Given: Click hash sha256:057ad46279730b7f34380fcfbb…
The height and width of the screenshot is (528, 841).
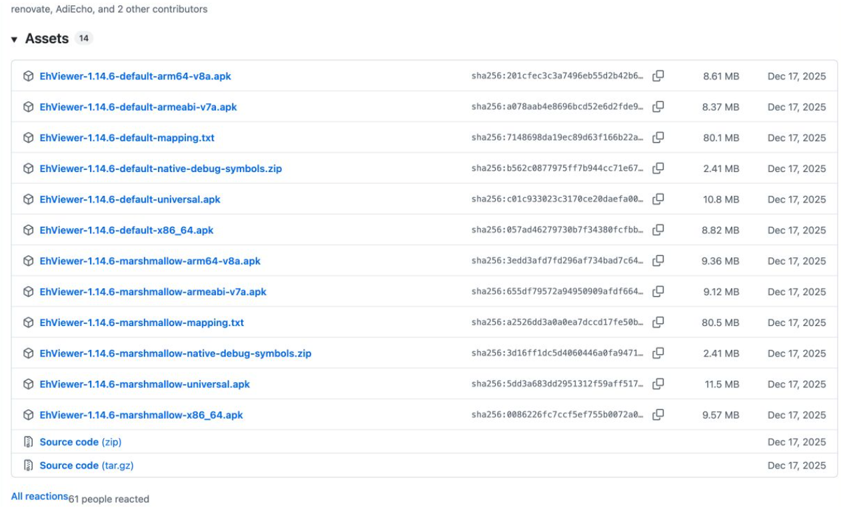Looking at the screenshot, I should tap(558, 229).
